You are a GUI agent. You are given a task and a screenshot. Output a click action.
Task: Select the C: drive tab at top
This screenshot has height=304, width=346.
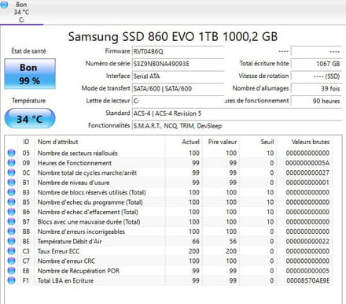point(21,12)
